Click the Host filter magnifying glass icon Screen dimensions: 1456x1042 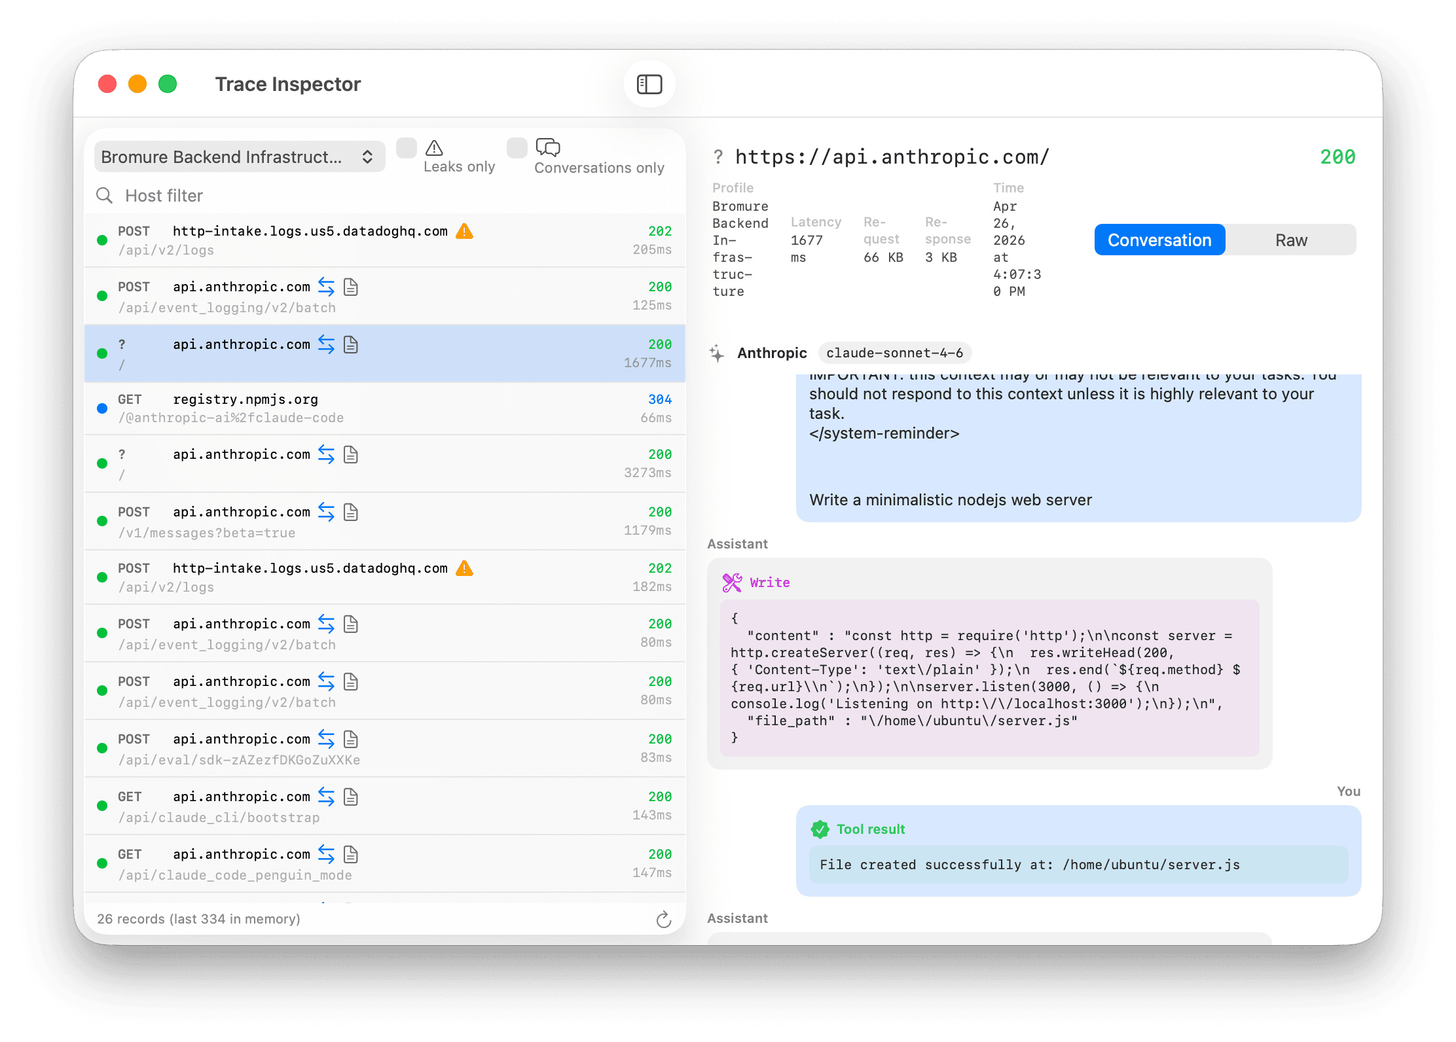[x=105, y=195]
